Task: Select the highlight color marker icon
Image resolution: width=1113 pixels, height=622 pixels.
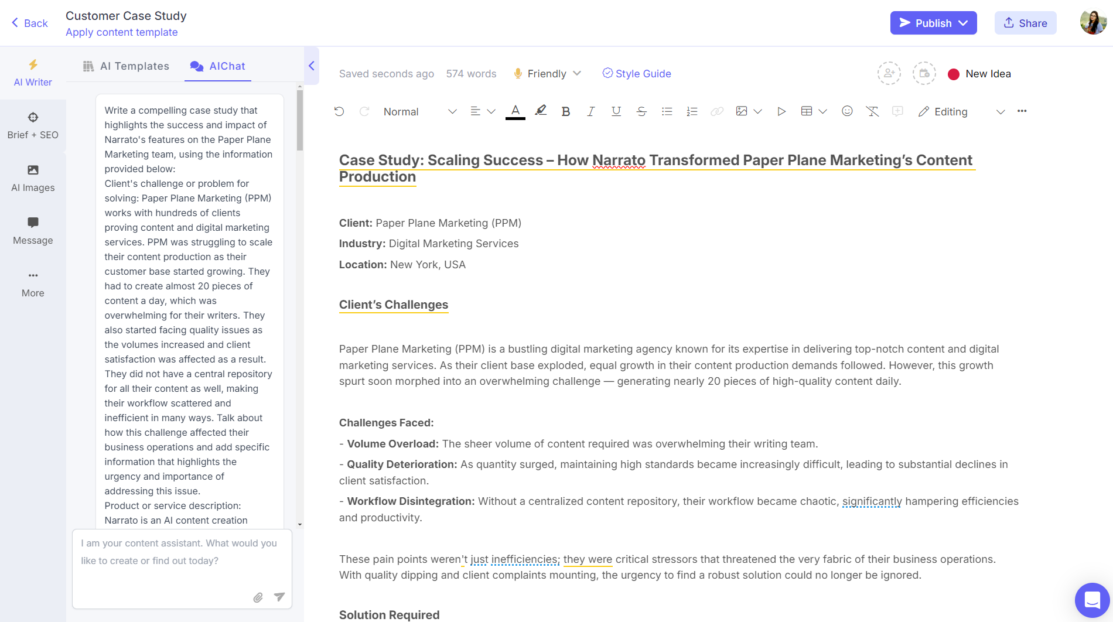Action: coord(541,111)
